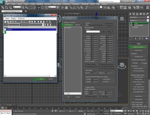Open the Presets dropdown in Cloth Properties
This screenshot has width=150, height=115.
coord(93,32)
